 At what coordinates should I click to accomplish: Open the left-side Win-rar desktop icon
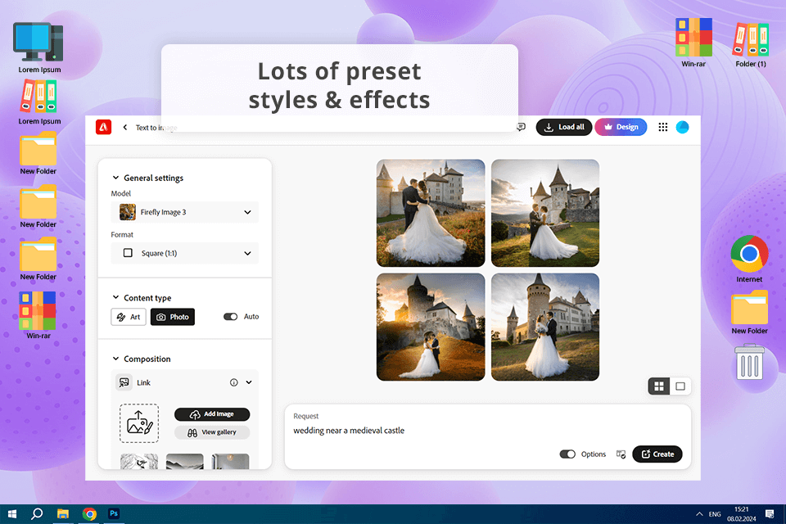click(x=38, y=315)
